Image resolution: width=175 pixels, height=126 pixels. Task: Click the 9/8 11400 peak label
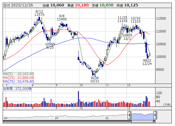tap(62, 17)
